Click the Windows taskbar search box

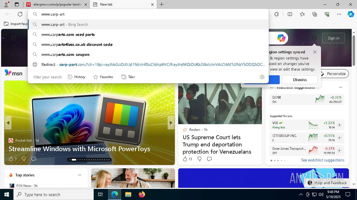pos(54,194)
